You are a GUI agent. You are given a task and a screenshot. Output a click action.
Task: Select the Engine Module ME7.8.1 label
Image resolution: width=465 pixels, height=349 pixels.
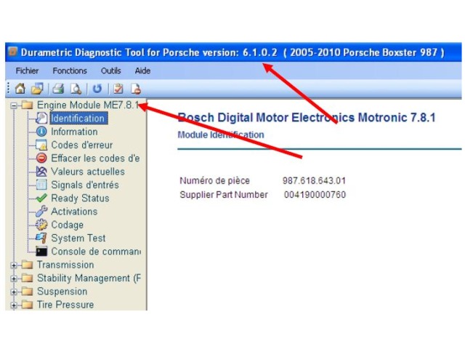[88, 105]
